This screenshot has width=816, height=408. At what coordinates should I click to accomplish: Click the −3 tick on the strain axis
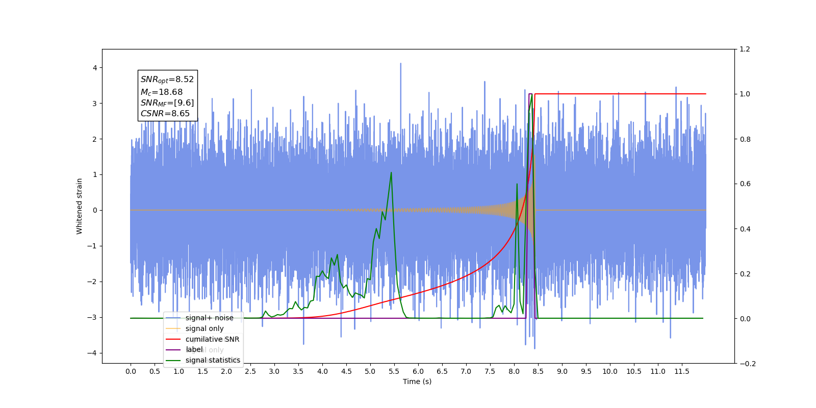point(92,317)
